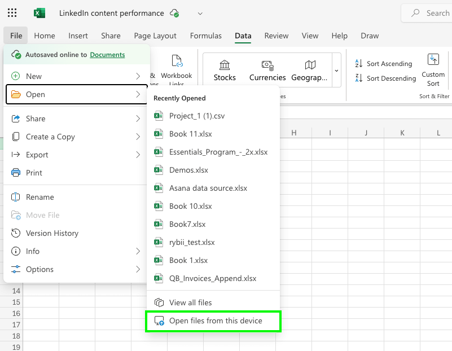Open the title dropdown arrow beside file name
The height and width of the screenshot is (351, 452).
coord(200,14)
